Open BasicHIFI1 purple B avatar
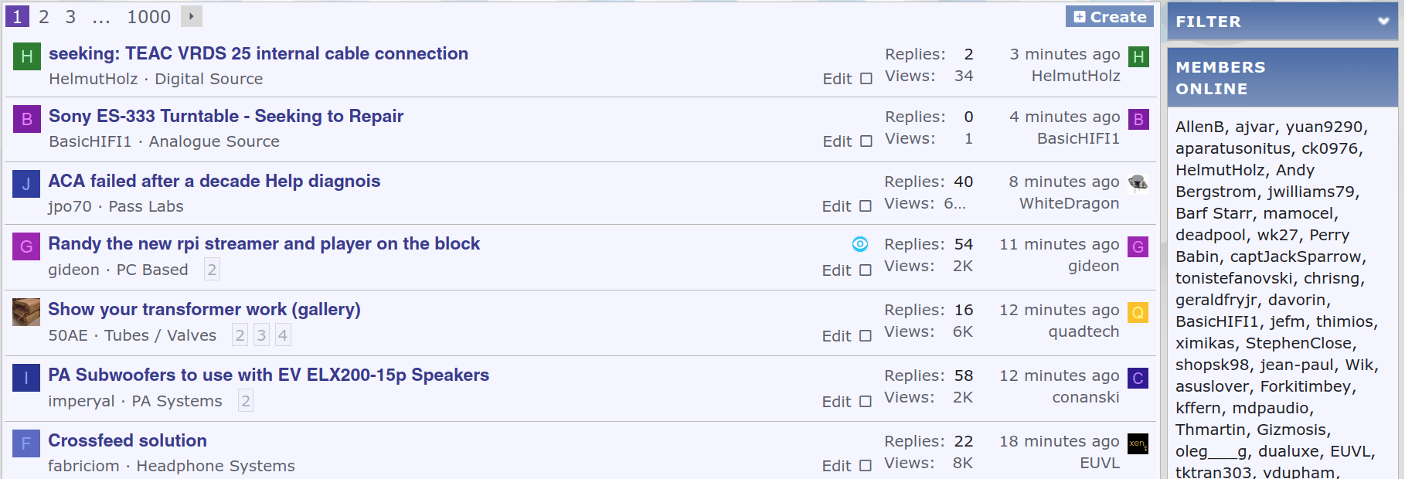Screen dimensions: 1405x479 [26, 119]
